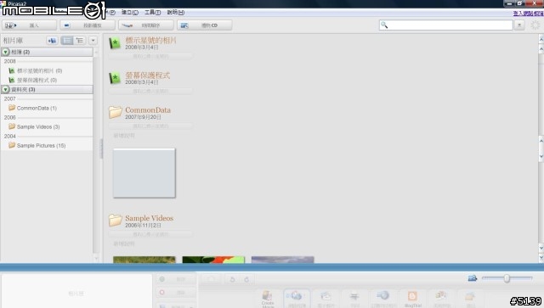Click the add description field under Sample Videos
The height and width of the screenshot is (308, 544).
(x=124, y=244)
